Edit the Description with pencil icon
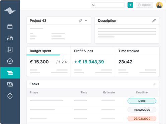 [154, 21]
